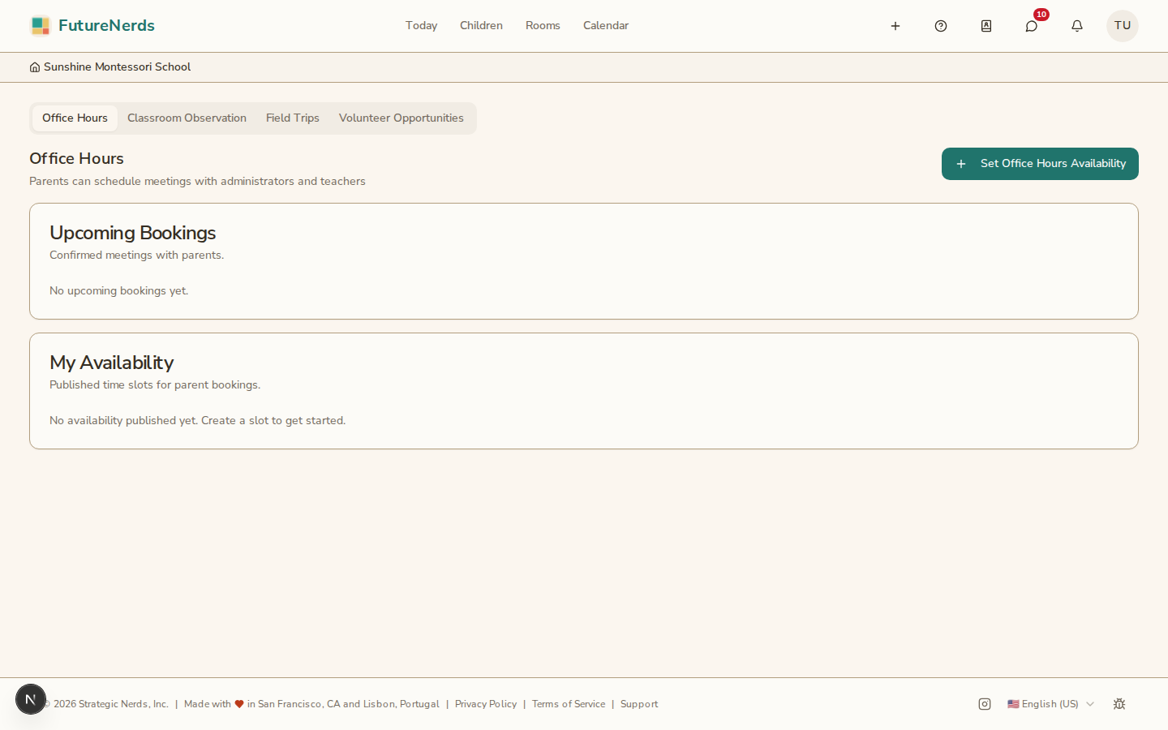The width and height of the screenshot is (1168, 730).
Task: Select the Office Hours tab
Action: point(75,118)
